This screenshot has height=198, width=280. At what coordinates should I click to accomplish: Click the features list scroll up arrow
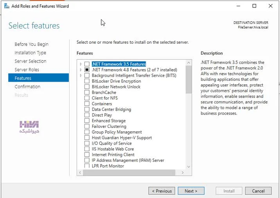(188, 63)
